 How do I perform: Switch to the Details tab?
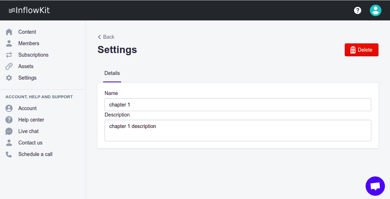112,73
